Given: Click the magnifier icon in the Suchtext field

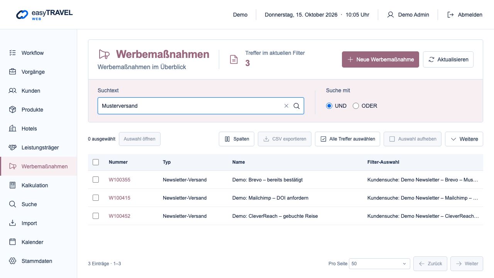Looking at the screenshot, I should point(296,106).
